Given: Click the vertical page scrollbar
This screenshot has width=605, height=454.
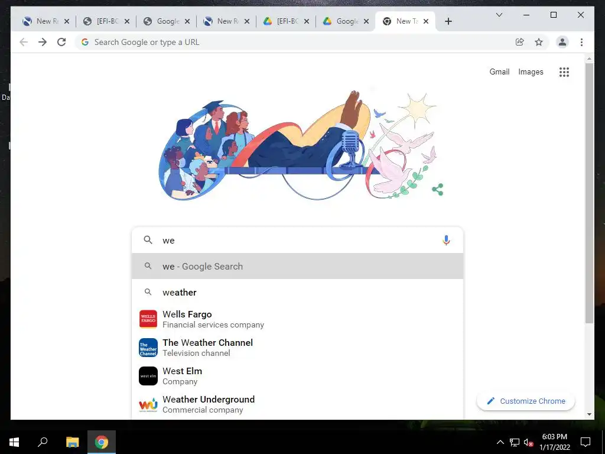Looking at the screenshot, I should (589, 193).
